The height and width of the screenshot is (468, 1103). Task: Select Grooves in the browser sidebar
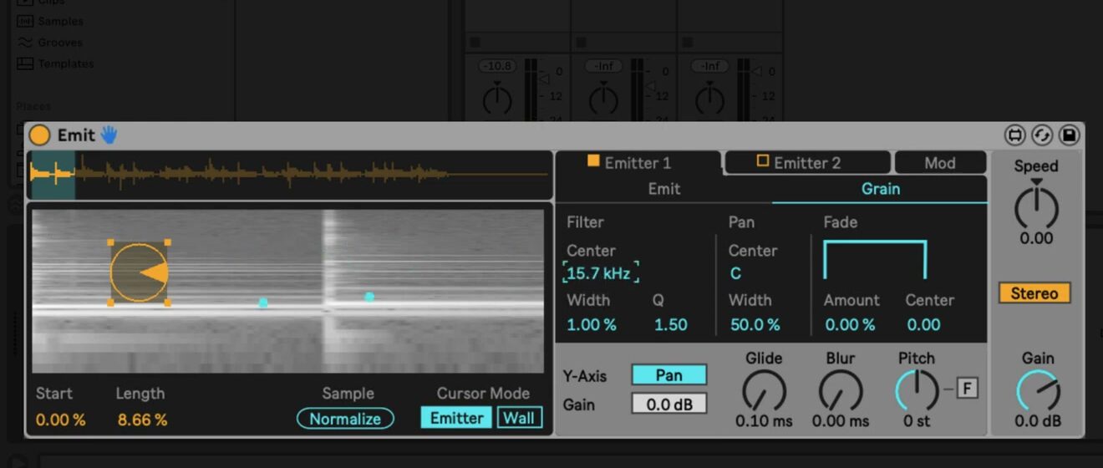point(50,43)
